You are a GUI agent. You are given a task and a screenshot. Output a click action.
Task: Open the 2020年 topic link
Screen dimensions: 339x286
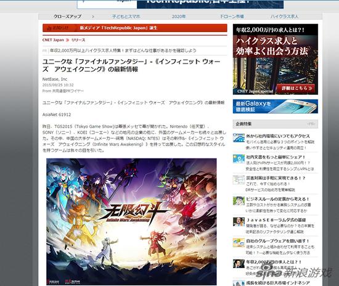point(179,17)
